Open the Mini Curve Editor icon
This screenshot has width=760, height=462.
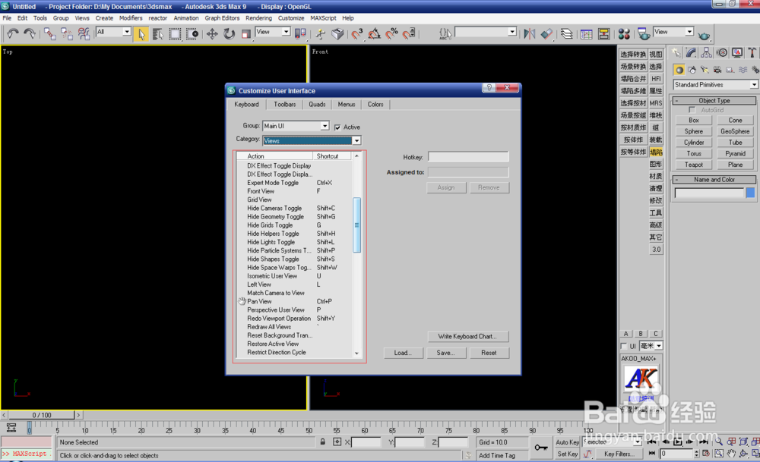(x=11, y=427)
